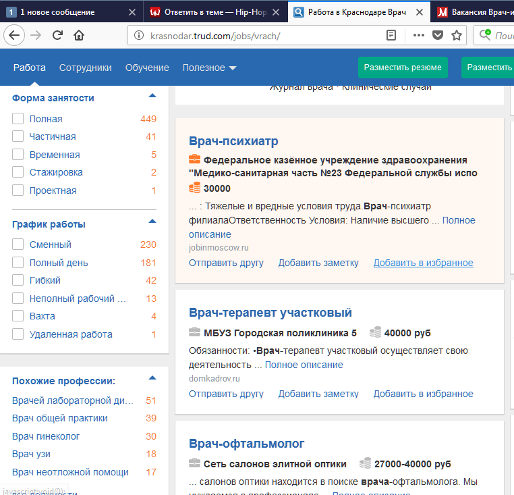The image size is (514, 495).
Task: Open the Врач-офтальмолог vacancy
Action: [x=246, y=444]
